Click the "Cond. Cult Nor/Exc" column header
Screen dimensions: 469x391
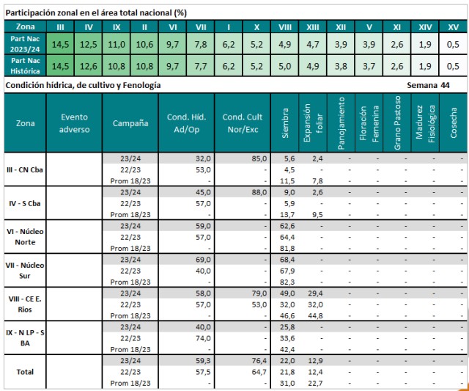pyautogui.click(x=243, y=123)
